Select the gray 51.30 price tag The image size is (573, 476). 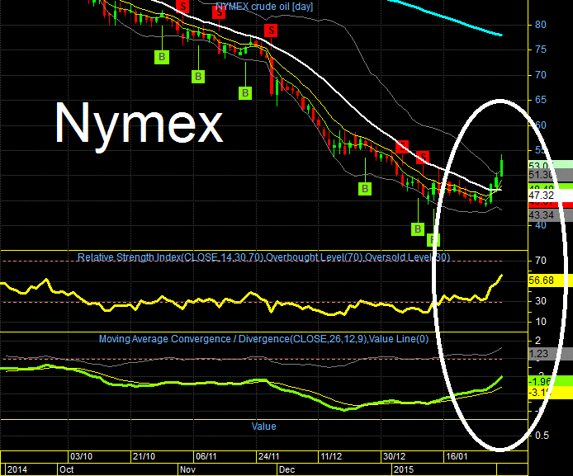[x=551, y=175]
